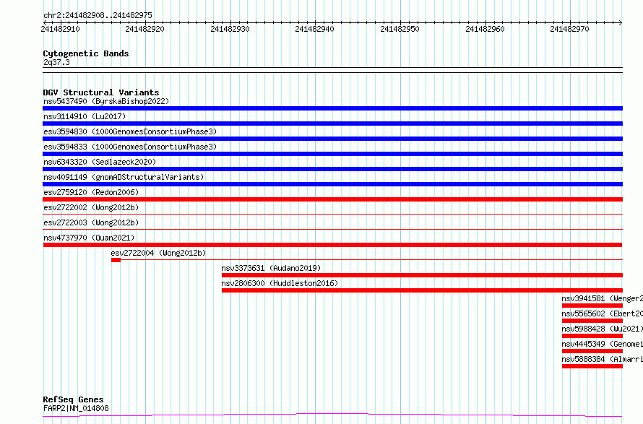Open variant esv2759120 (Redon2006) label
The image size is (643, 424).
tap(91, 192)
